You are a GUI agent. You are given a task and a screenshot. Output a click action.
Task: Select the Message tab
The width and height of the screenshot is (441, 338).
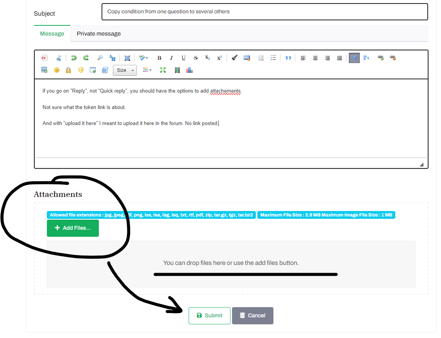(x=52, y=34)
